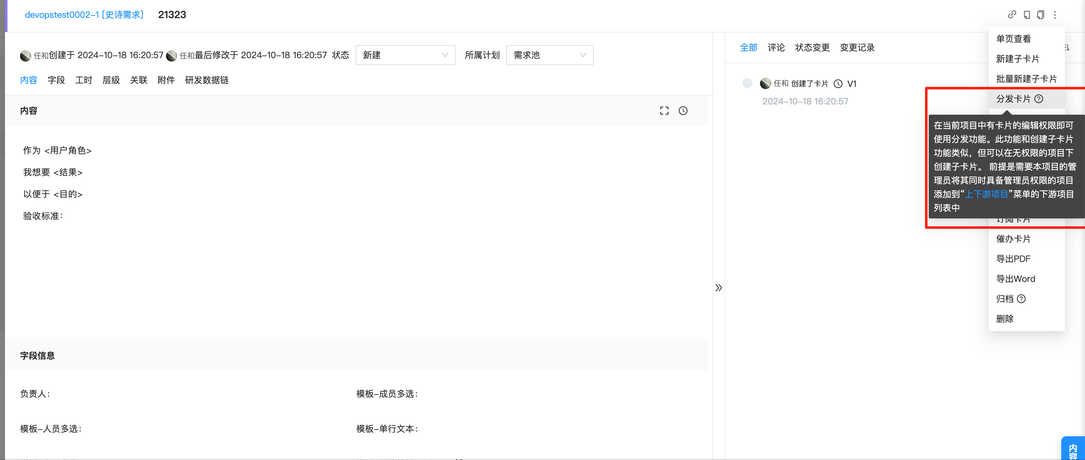The image size is (1085, 460).
Task: Choose 删除 to delete the card
Action: [x=1005, y=319]
